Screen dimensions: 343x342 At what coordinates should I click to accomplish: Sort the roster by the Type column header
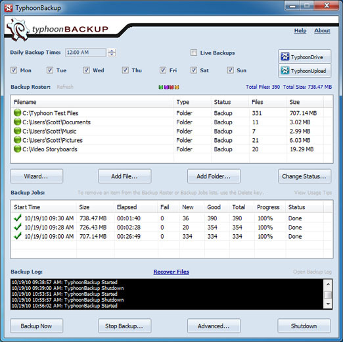coord(193,102)
